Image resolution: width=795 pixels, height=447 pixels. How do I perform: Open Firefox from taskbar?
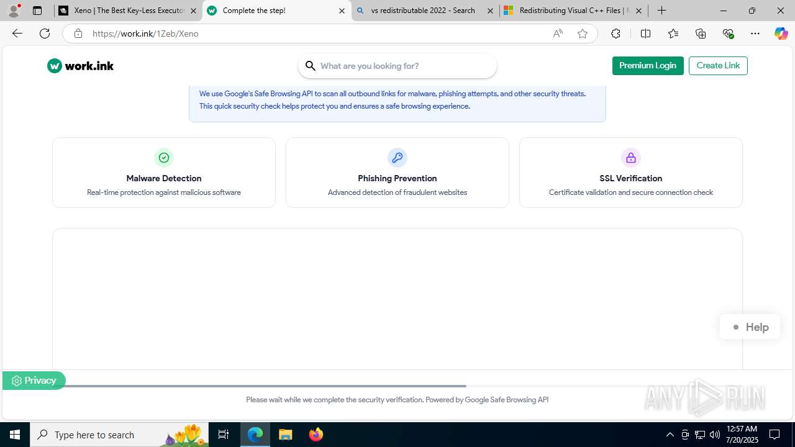click(316, 435)
